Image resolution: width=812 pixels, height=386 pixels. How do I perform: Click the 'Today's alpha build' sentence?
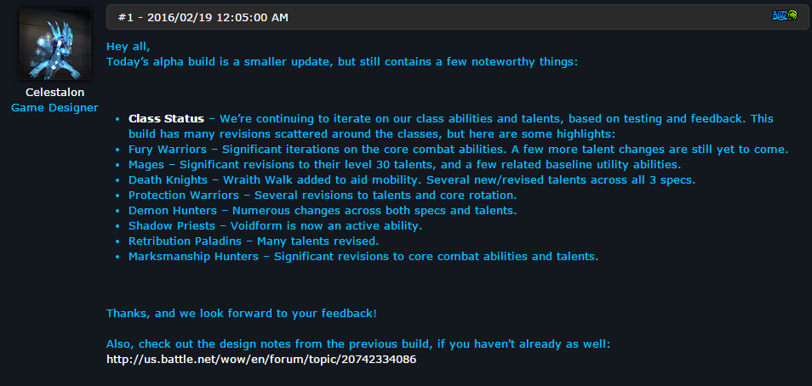click(342, 62)
